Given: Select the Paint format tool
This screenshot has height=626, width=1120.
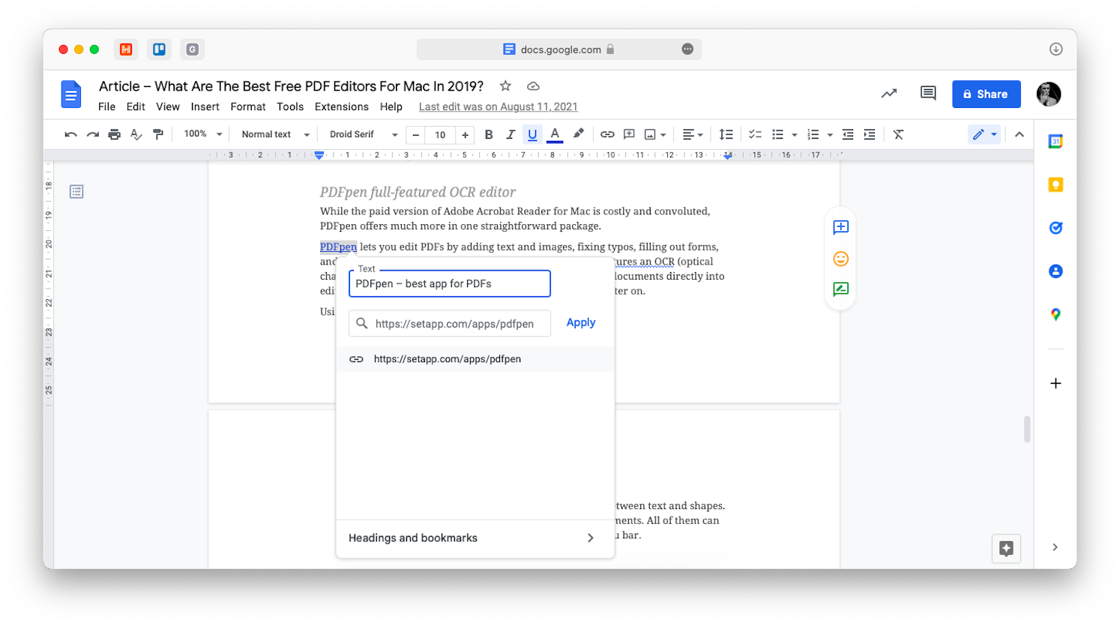Looking at the screenshot, I should pyautogui.click(x=158, y=135).
